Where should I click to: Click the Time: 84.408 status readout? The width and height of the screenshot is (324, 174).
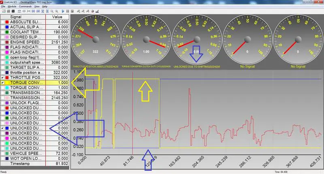coord(281,172)
